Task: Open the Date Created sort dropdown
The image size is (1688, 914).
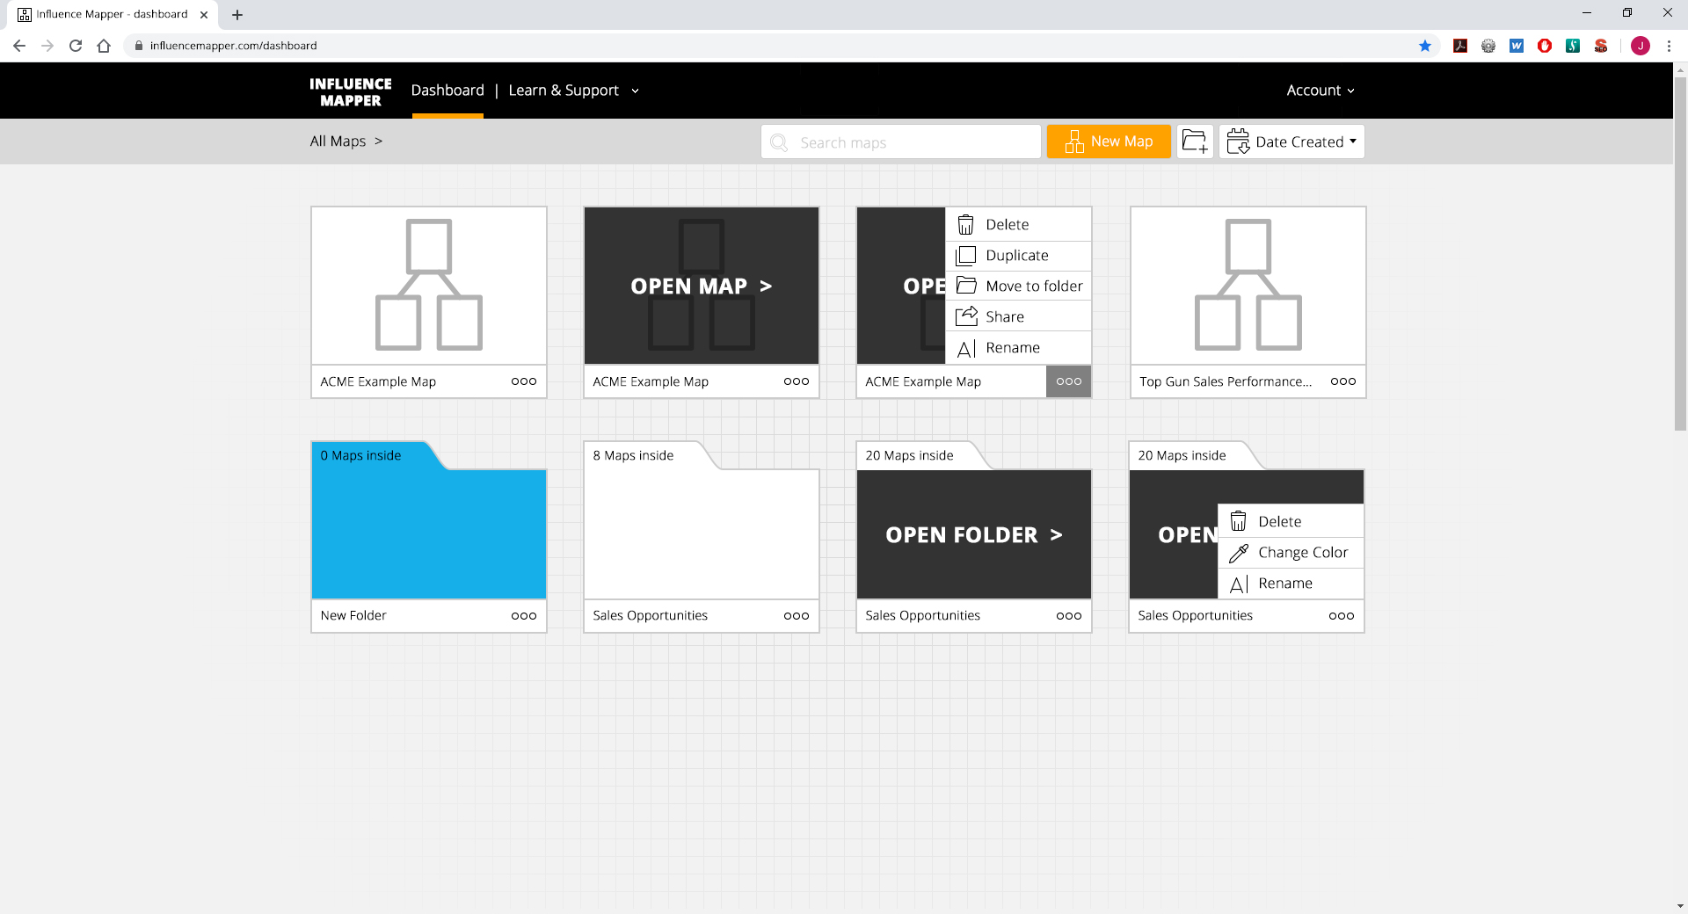Action: coord(1291,141)
